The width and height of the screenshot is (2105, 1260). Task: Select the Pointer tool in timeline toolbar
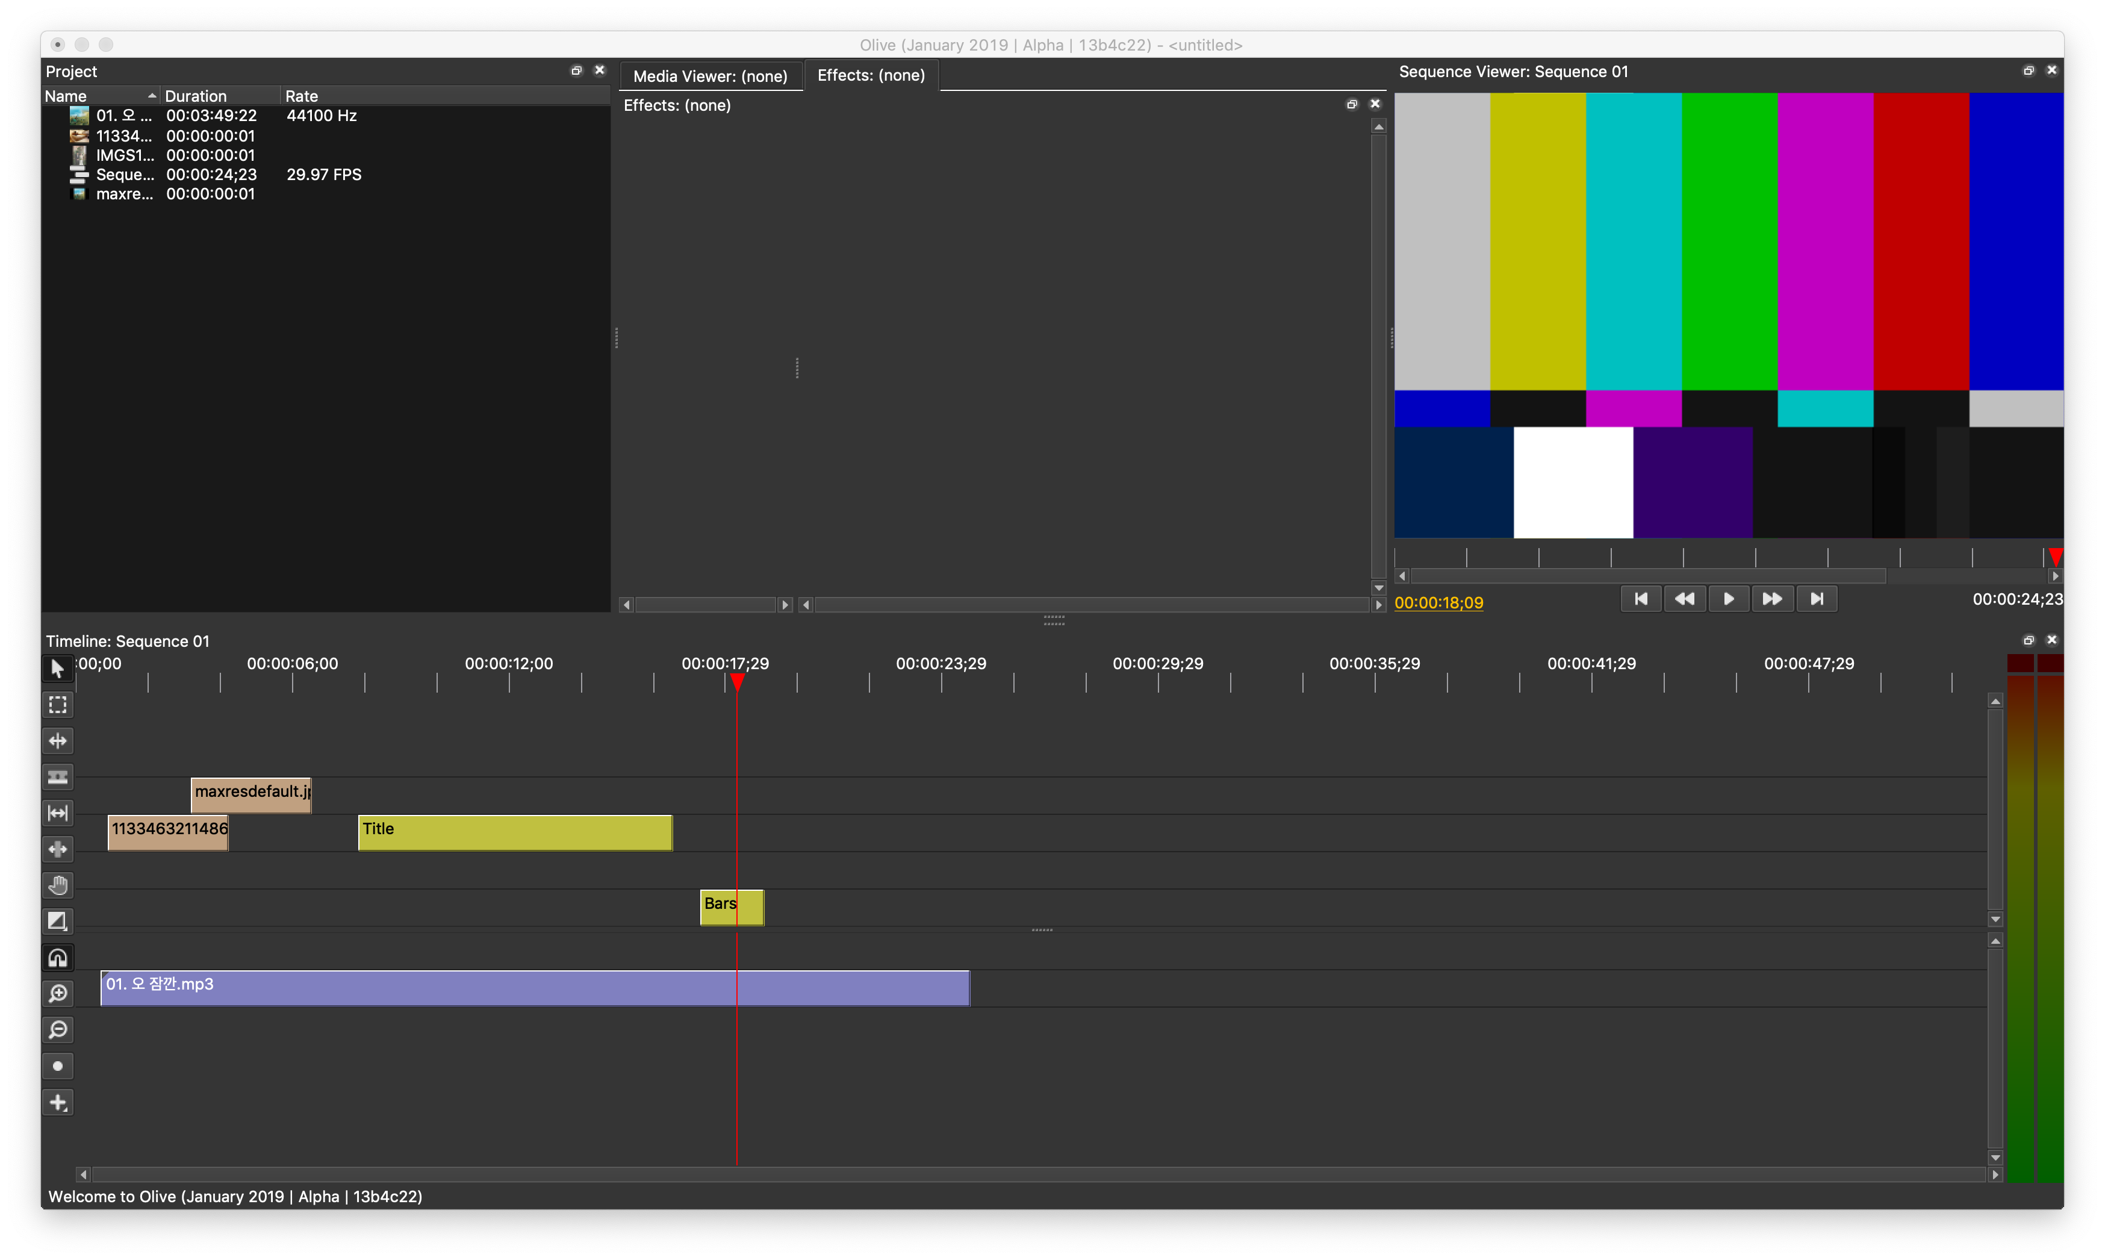(x=58, y=669)
